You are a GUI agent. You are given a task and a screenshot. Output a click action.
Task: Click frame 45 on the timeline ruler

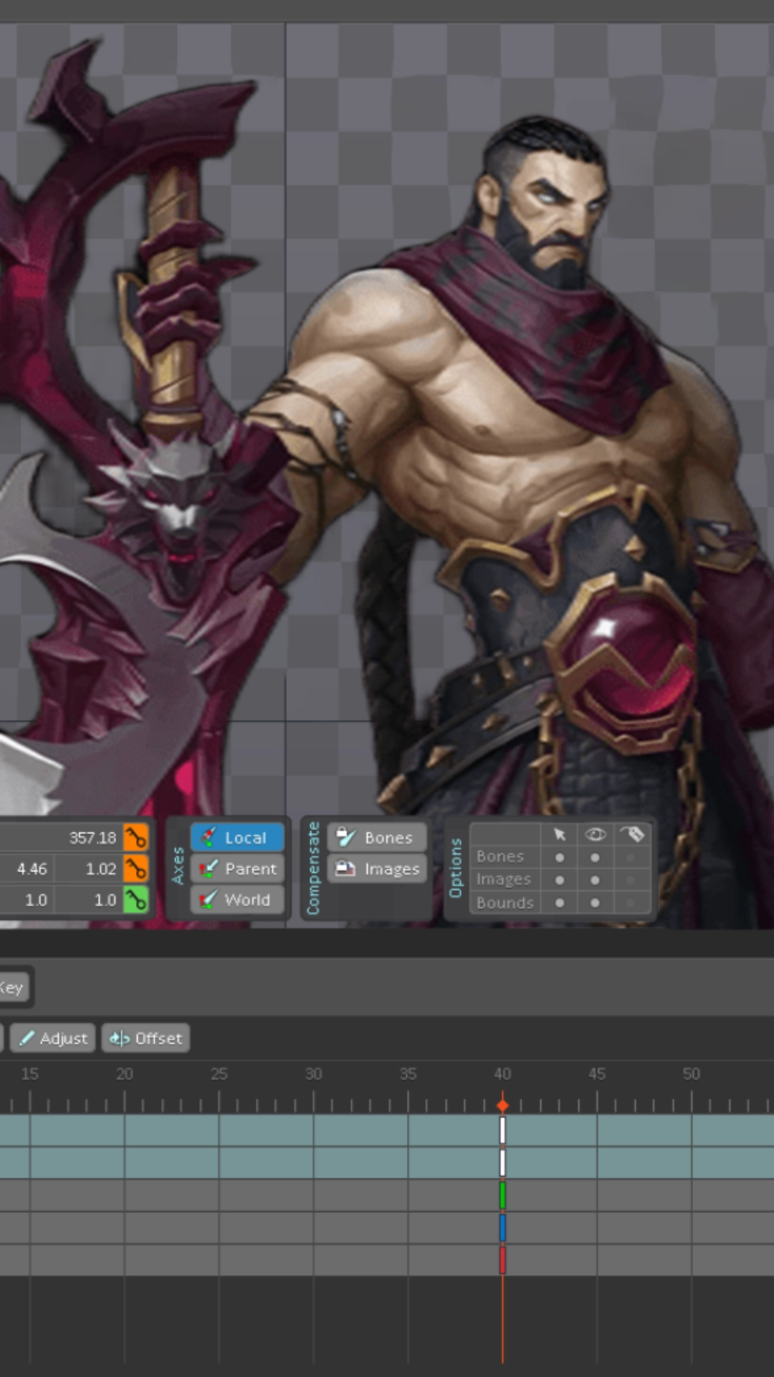(x=597, y=1074)
